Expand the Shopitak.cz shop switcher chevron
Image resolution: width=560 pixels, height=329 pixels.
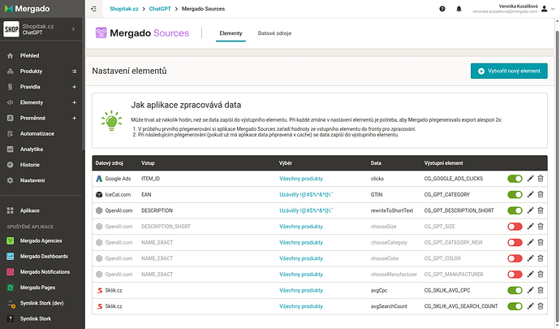73,29
